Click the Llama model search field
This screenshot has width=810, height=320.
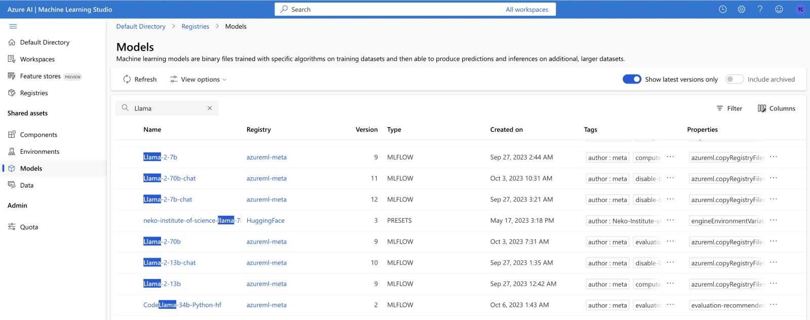(167, 108)
